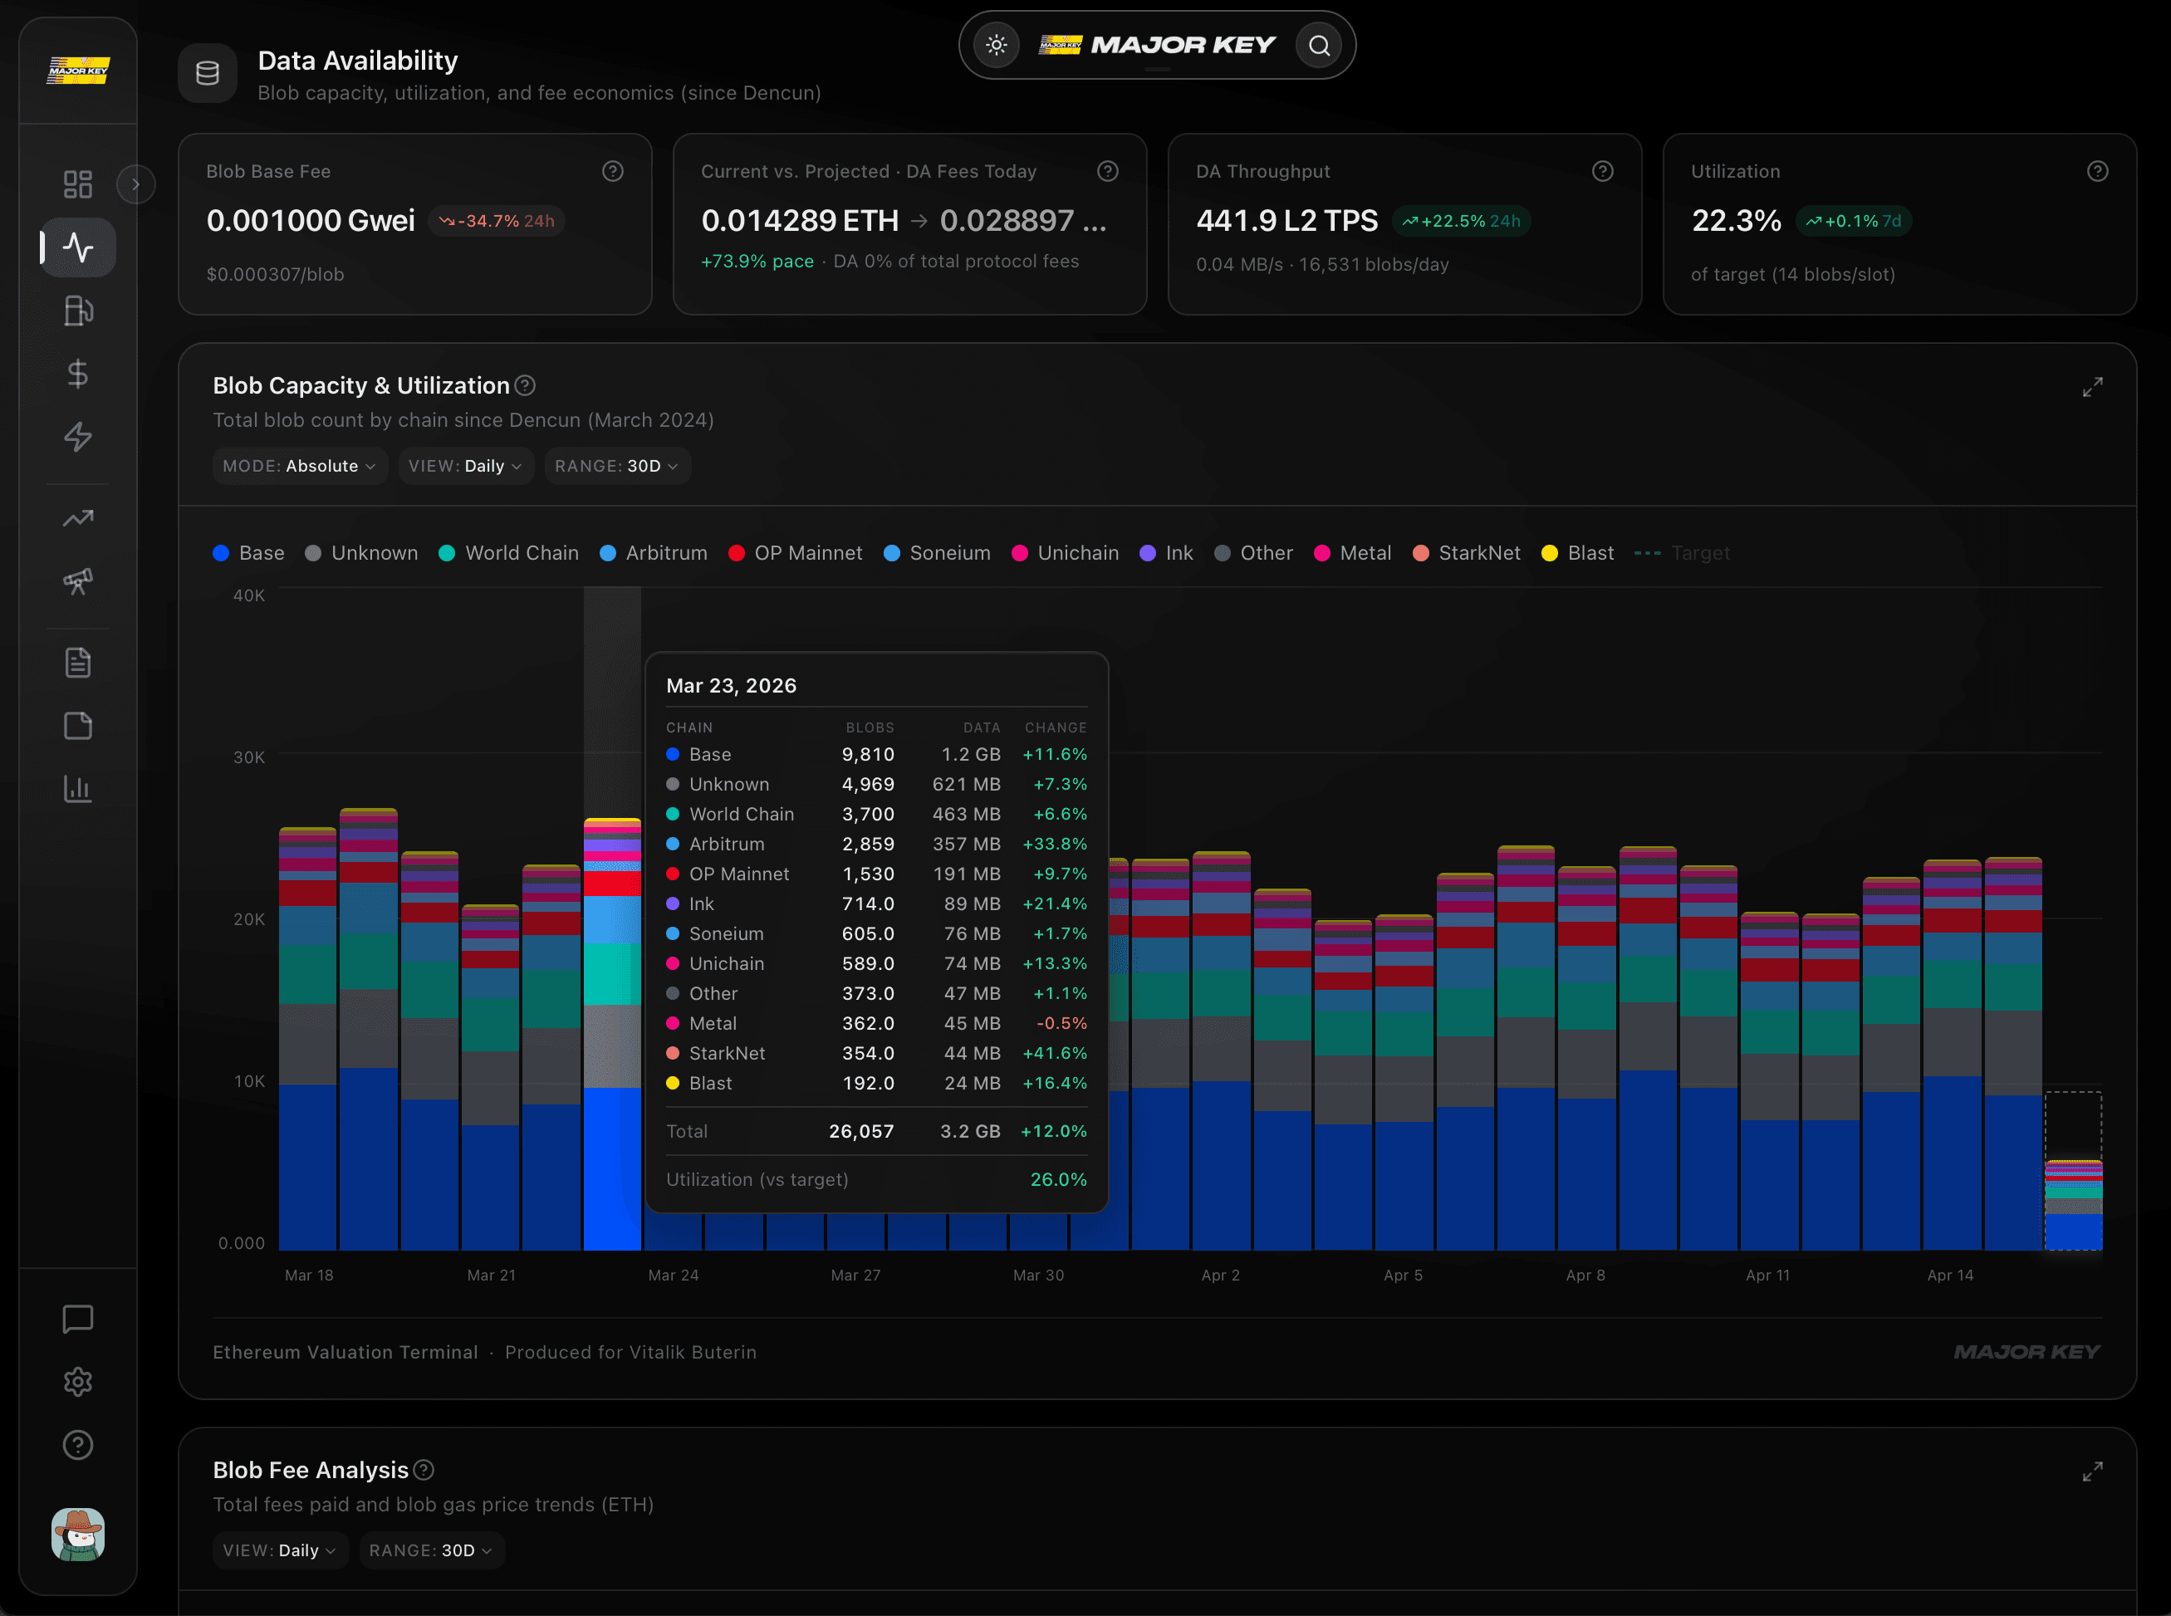Viewport: 2171px width, 1616px height.
Task: Open the MODE: Absolute dropdown
Action: pyautogui.click(x=299, y=466)
